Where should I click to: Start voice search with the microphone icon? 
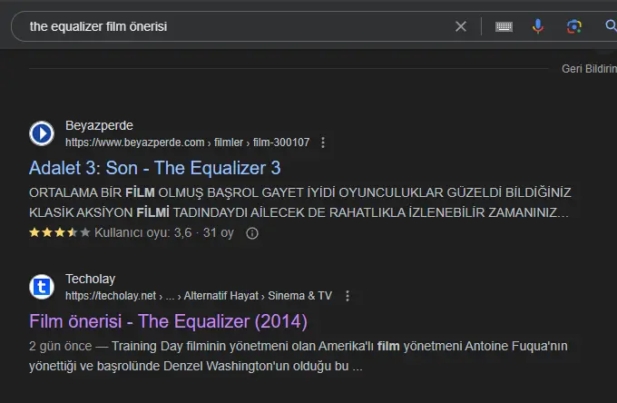[538, 26]
